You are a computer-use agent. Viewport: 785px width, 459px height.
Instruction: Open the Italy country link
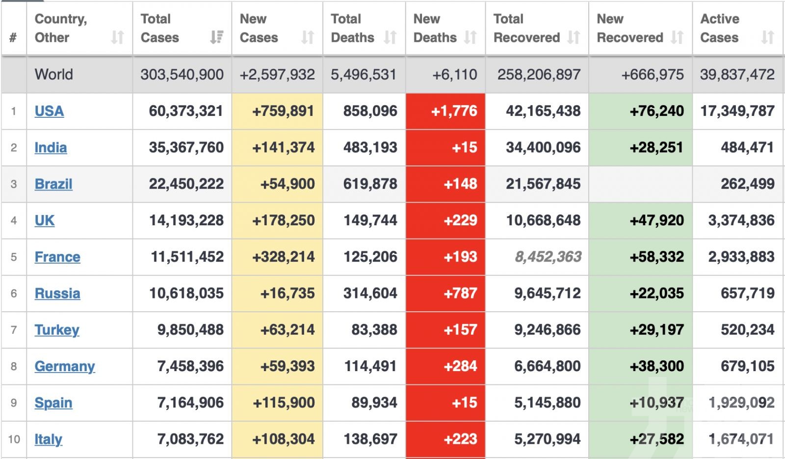coord(48,439)
